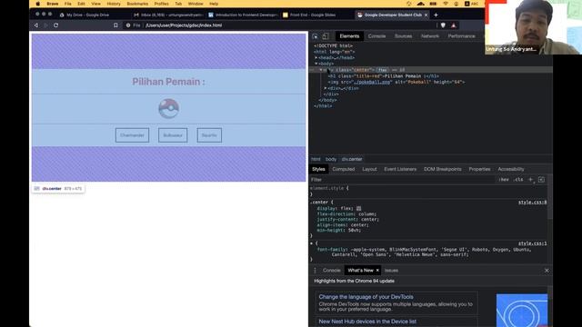The height and width of the screenshot is (327, 582).
Task: Switch to the Inbox Gmail browser tab
Action: tap(168, 15)
